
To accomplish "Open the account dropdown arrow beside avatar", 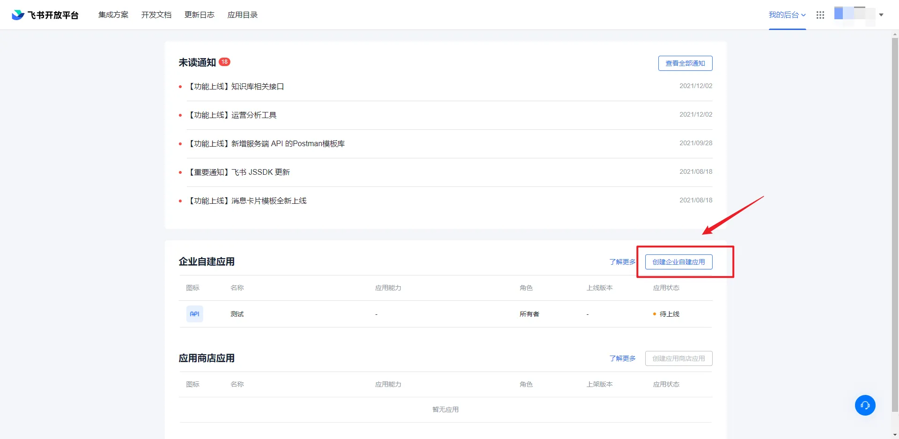I will coord(881,15).
